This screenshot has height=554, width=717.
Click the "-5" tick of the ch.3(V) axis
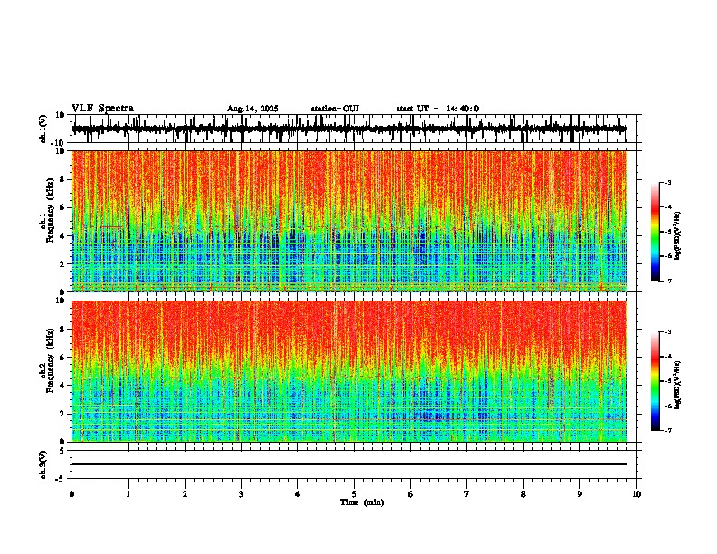[x=61, y=479]
